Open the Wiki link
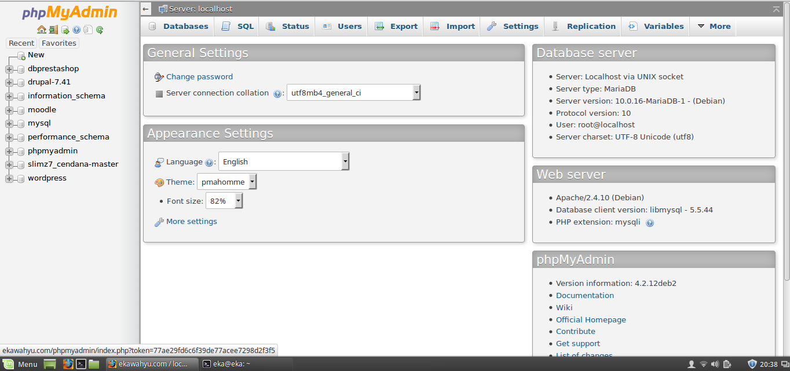 [564, 308]
